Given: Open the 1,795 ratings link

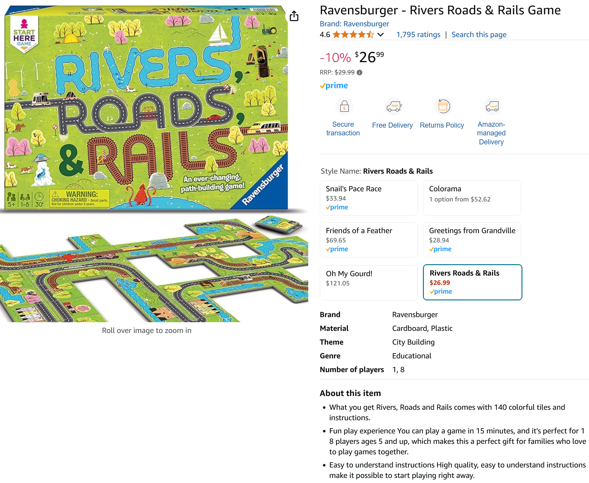Looking at the screenshot, I should pos(418,35).
